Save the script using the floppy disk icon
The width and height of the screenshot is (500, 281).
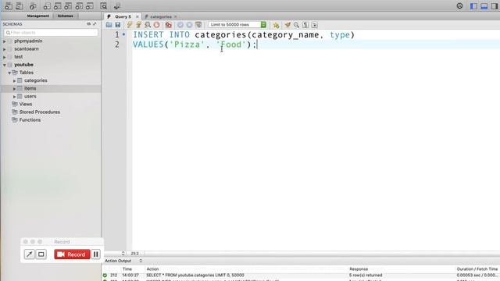click(118, 24)
